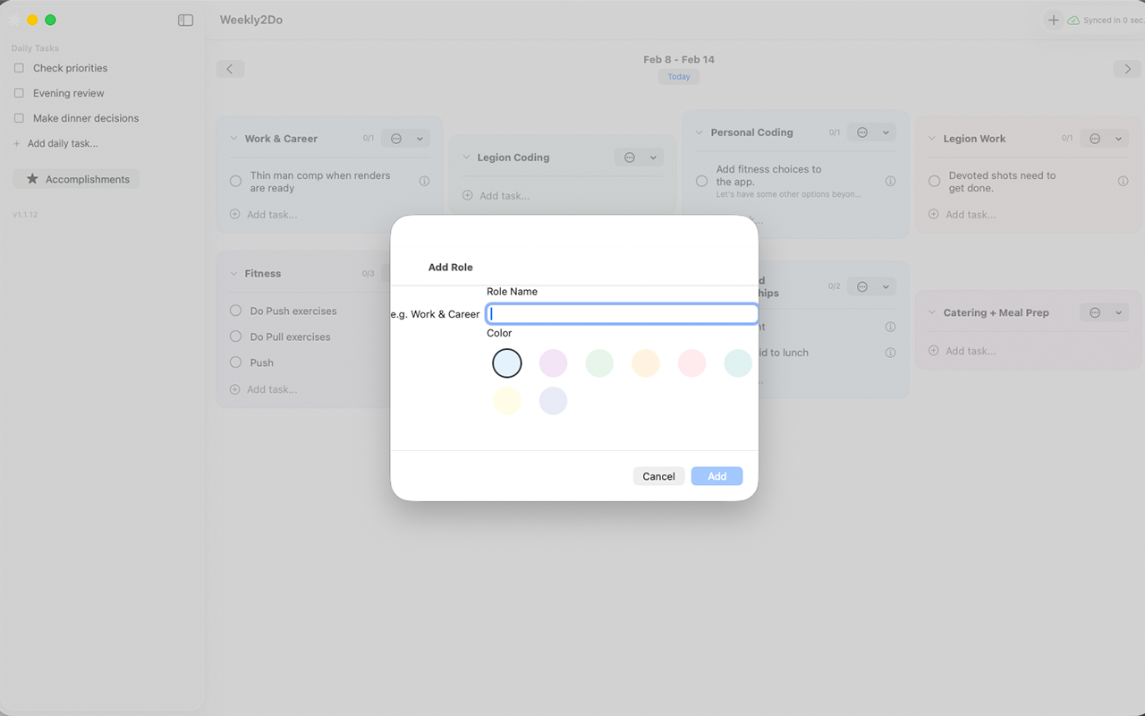
Task: Click plus icon in Catering Add task
Action: 934,351
